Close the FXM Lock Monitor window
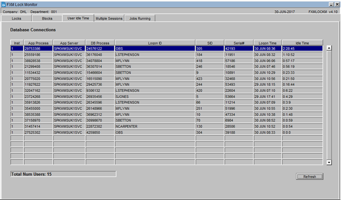This screenshot has width=341, height=200. click(x=337, y=4)
